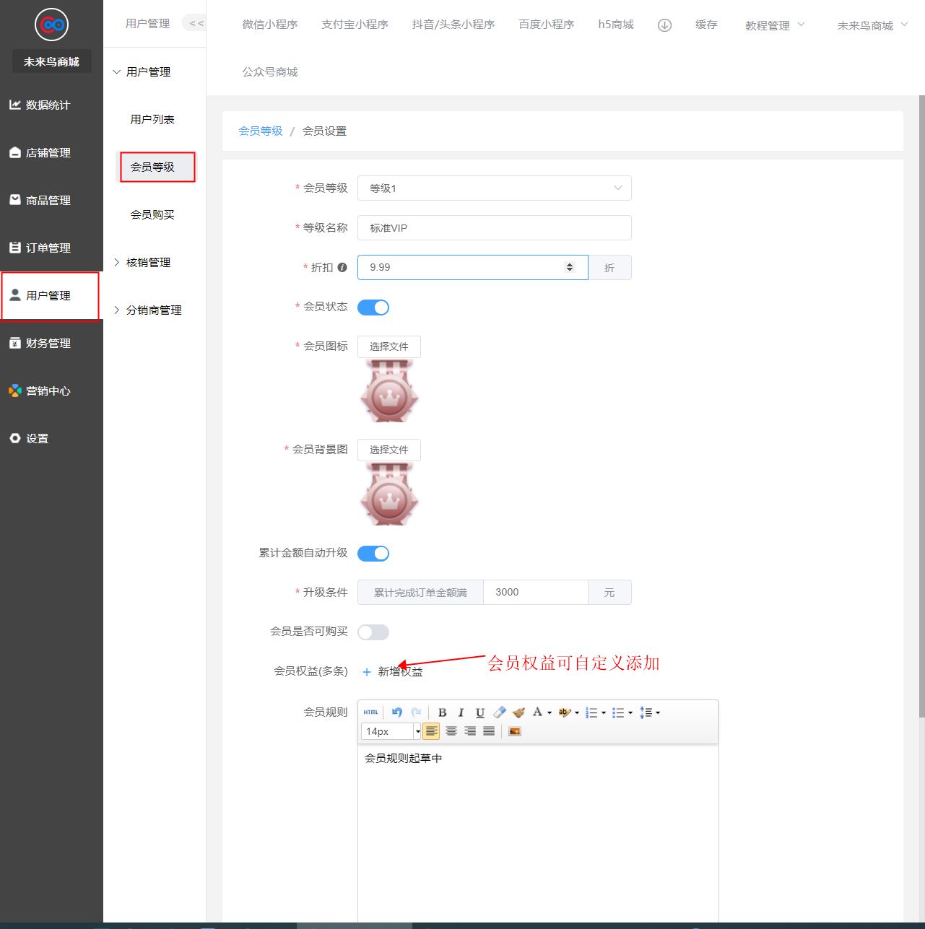Click the insert image icon

514,731
